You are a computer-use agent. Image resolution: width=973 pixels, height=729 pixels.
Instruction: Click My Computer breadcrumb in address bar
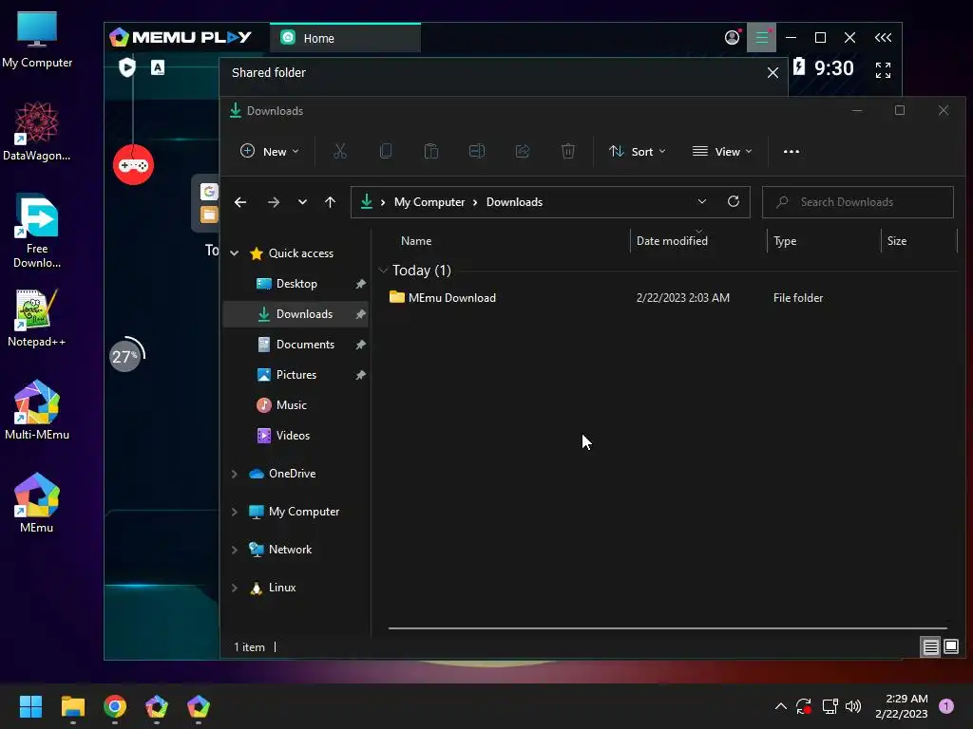(429, 202)
